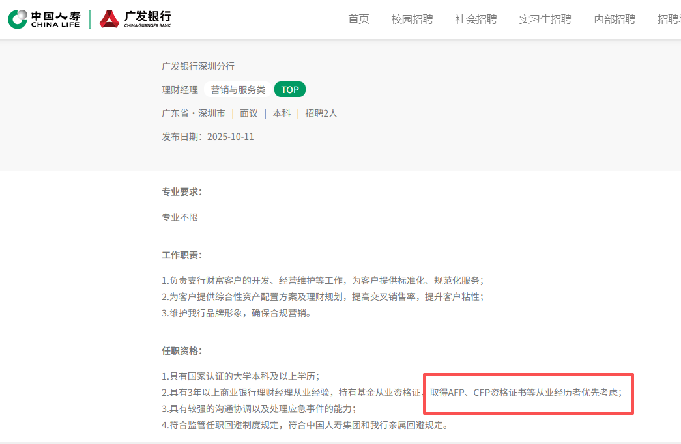This screenshot has height=444, width=681.
Task: Click the highlighted AFP、CFP certificate text
Action: click(525, 393)
